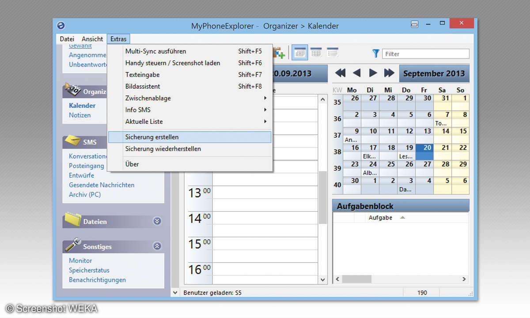Open Entwürfe under SMS
Image resolution: width=530 pixels, height=318 pixels.
(81, 175)
